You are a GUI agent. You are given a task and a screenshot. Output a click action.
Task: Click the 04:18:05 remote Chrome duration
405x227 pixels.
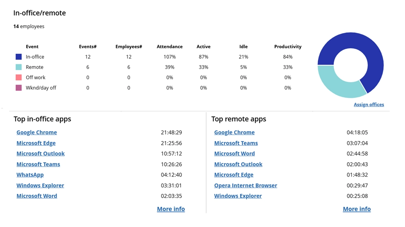(x=357, y=132)
